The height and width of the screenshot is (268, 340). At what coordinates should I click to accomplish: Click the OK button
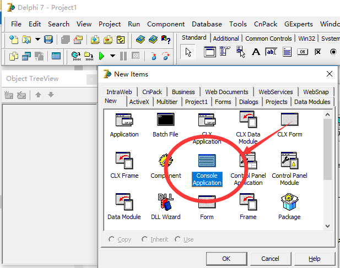click(226, 259)
